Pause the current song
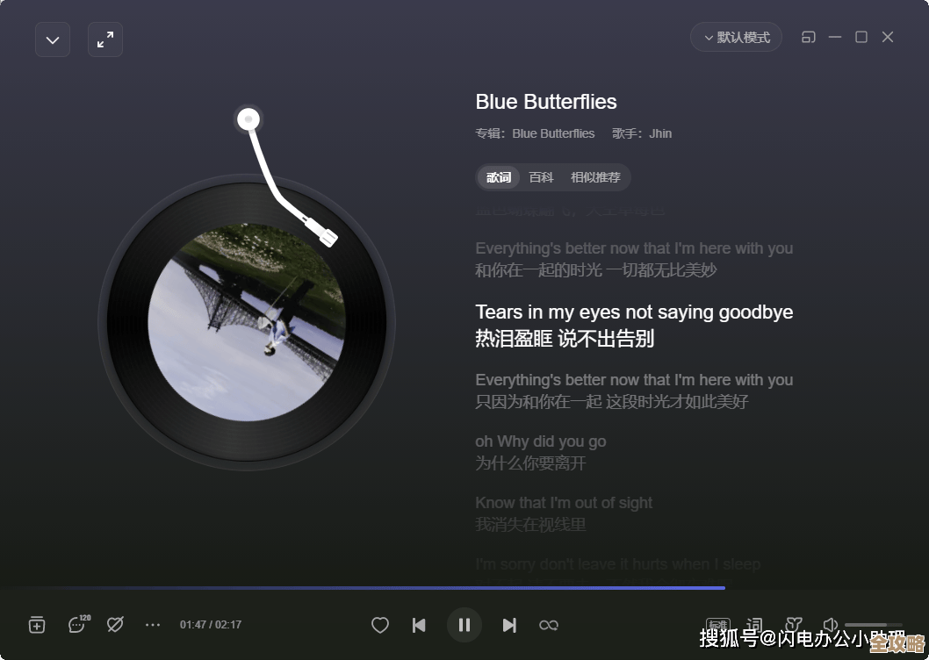Screen dimensions: 929x660 coord(464,625)
